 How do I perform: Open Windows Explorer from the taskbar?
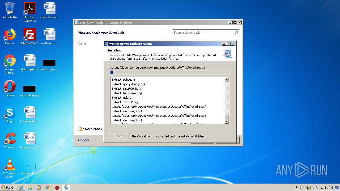tap(30, 188)
